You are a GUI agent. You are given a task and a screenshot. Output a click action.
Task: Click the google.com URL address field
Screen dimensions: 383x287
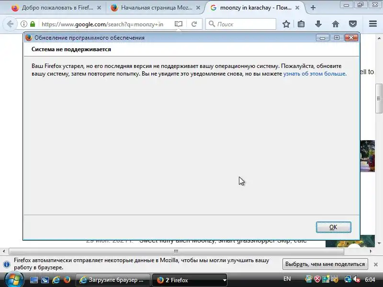click(x=102, y=24)
